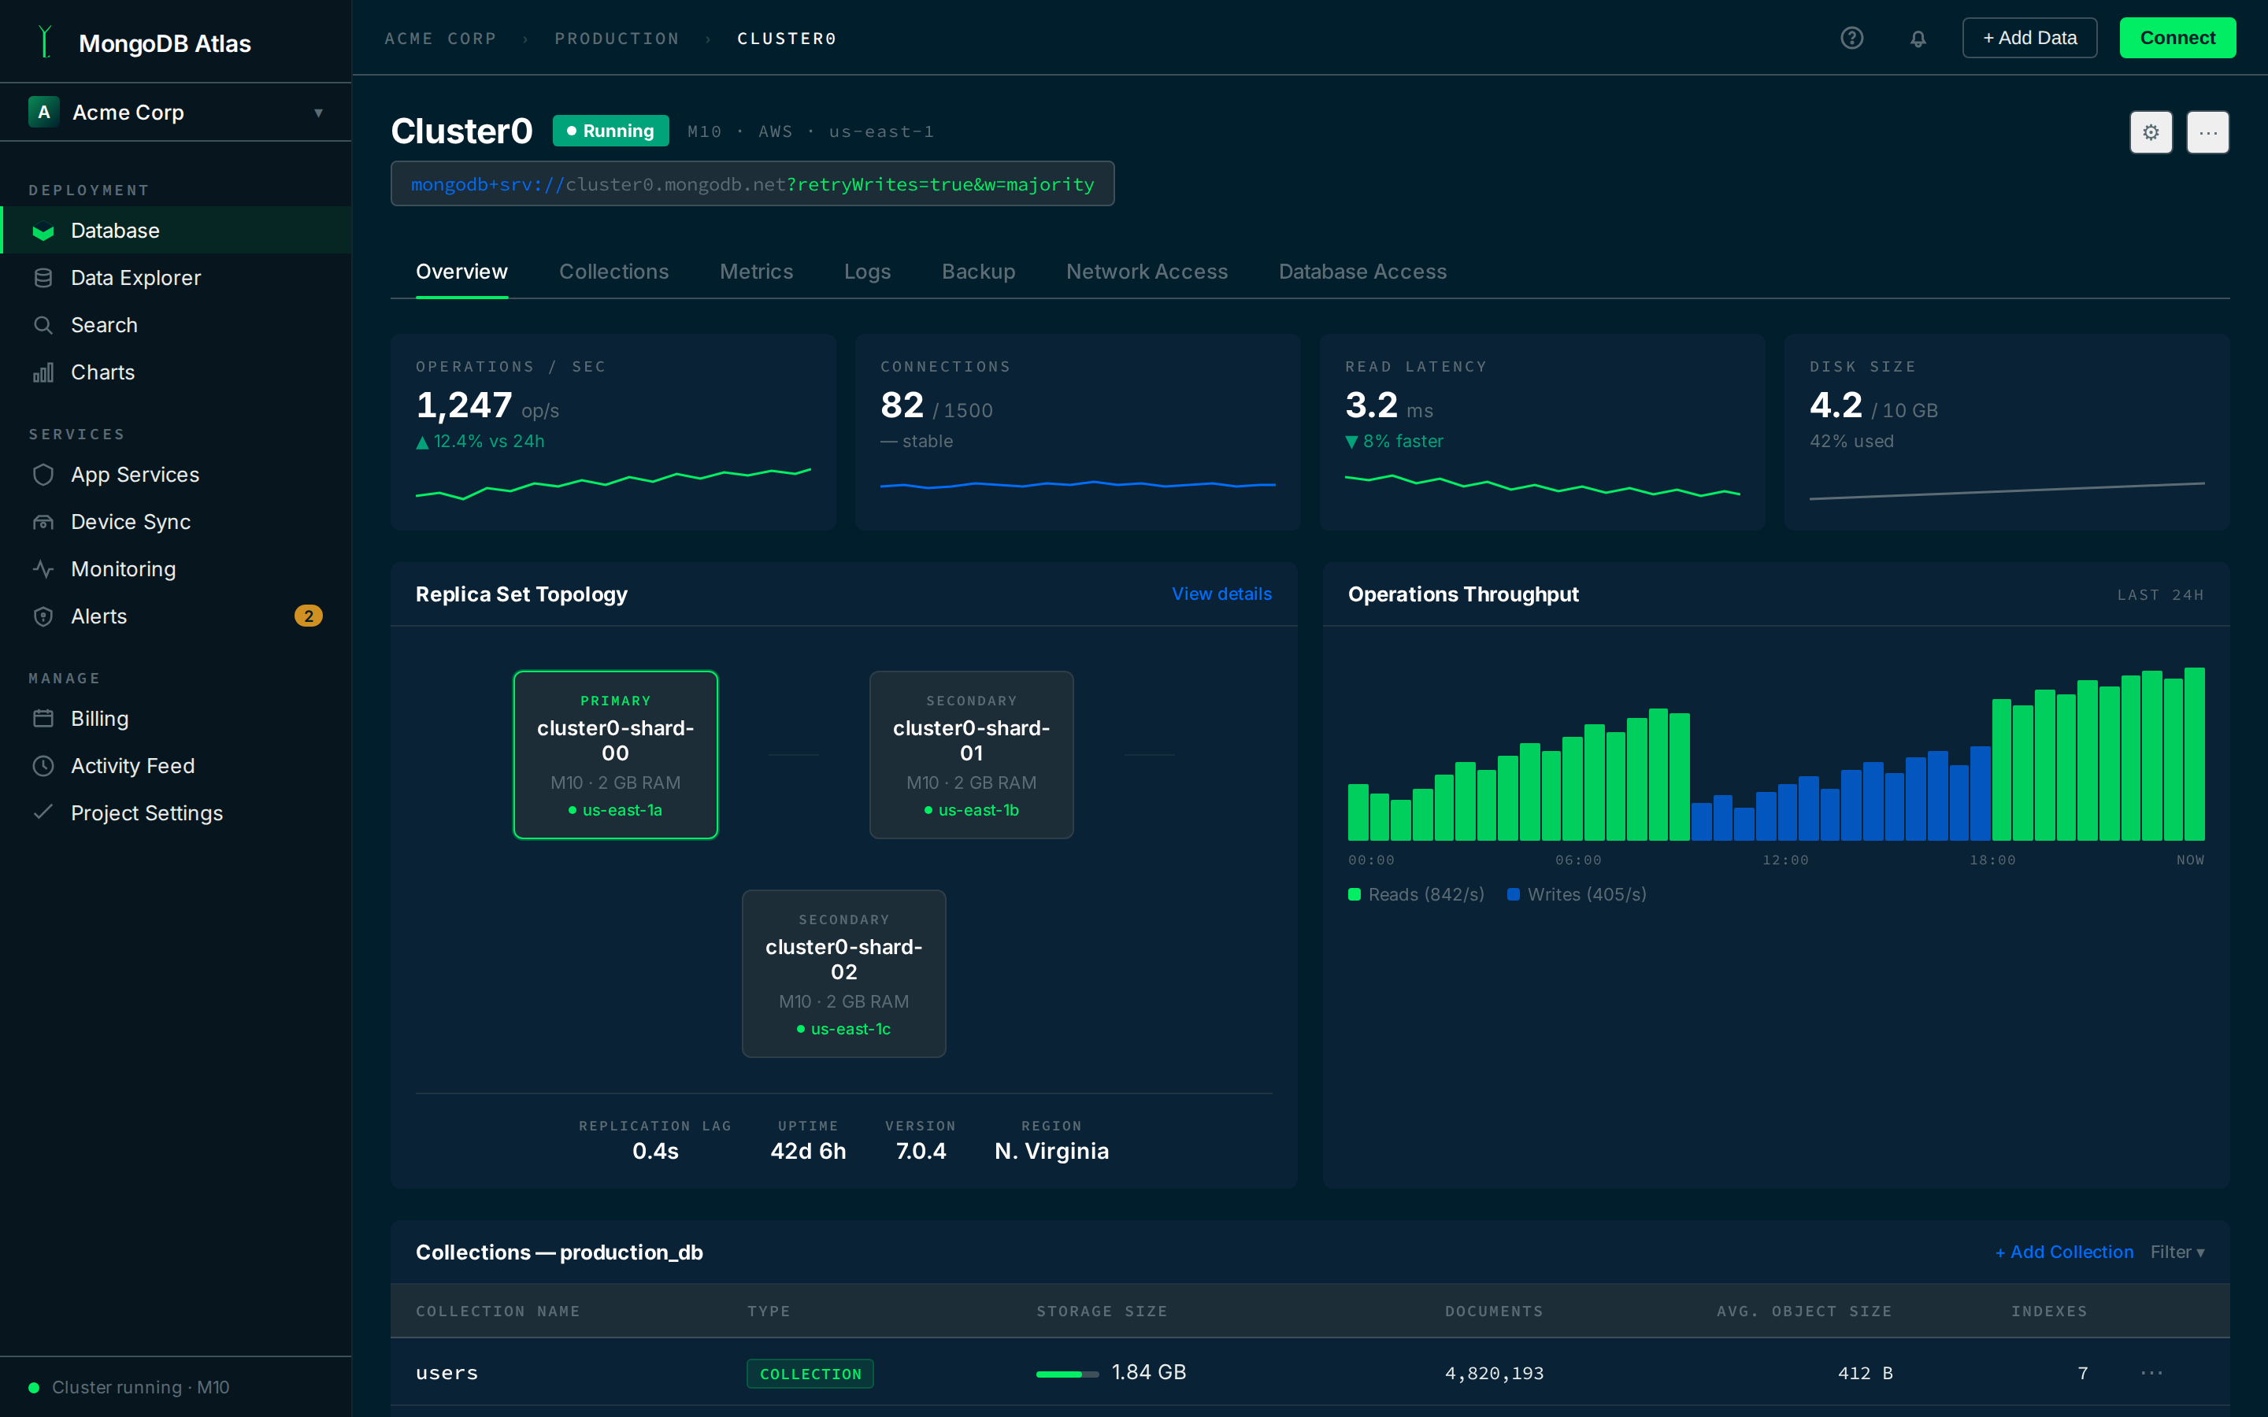
Task: Open the Project Settings sidebar item
Action: point(176,812)
